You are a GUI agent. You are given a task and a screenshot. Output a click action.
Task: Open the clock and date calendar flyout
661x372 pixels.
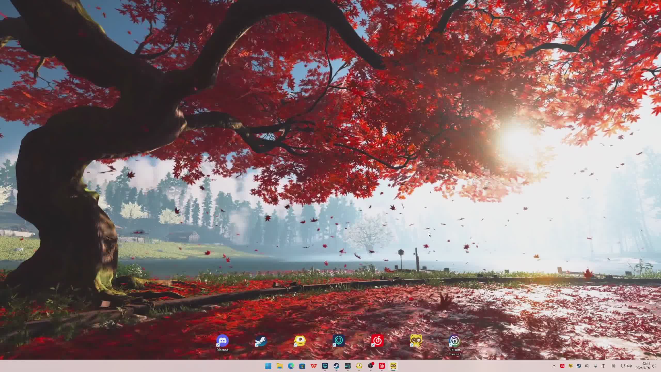643,366
